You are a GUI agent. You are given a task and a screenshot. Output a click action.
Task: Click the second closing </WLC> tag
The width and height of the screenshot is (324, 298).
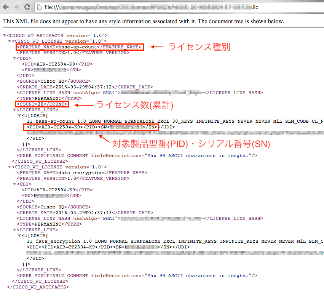pyautogui.click(x=35, y=258)
